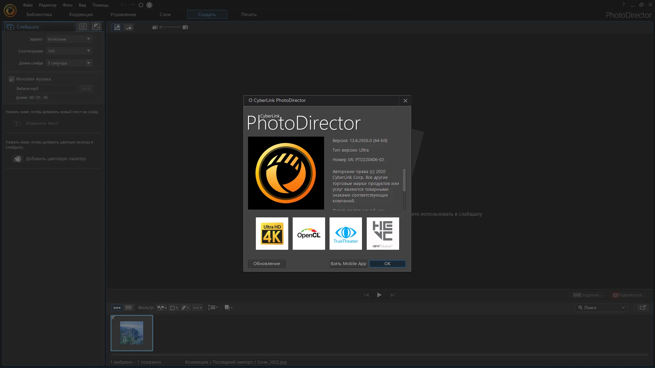
Task: Click the Обновление button
Action: point(266,264)
